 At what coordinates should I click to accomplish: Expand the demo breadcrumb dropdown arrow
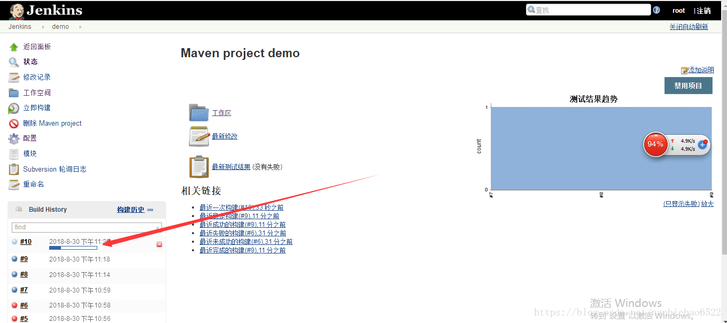pyautogui.click(x=80, y=27)
